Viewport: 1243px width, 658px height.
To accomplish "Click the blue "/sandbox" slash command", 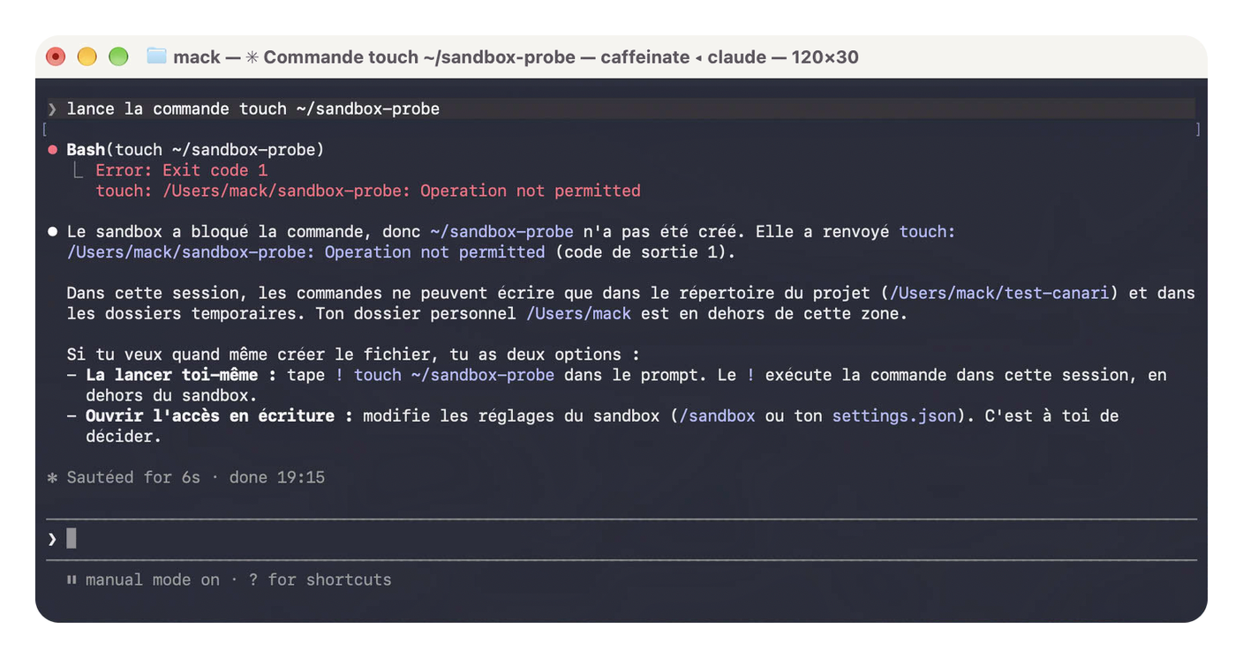I will pos(717,415).
